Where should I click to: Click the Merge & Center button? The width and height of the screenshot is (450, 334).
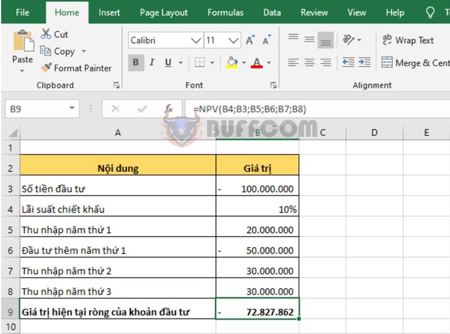[x=415, y=63]
